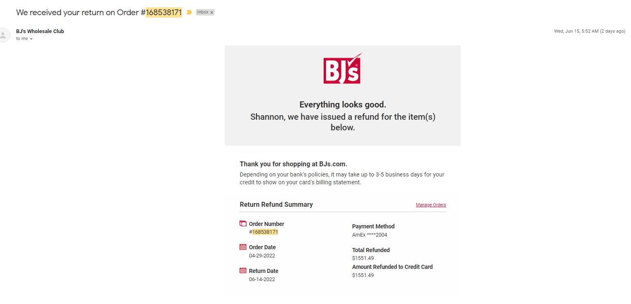Click the 'Everything looks good.' headline

(343, 105)
